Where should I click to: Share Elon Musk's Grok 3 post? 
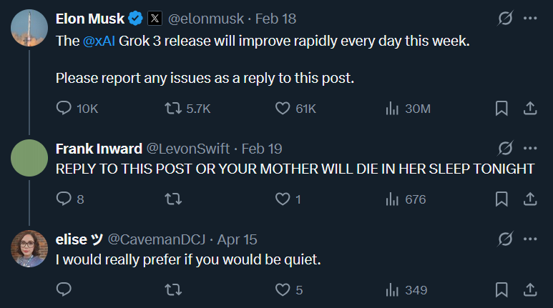[530, 108]
